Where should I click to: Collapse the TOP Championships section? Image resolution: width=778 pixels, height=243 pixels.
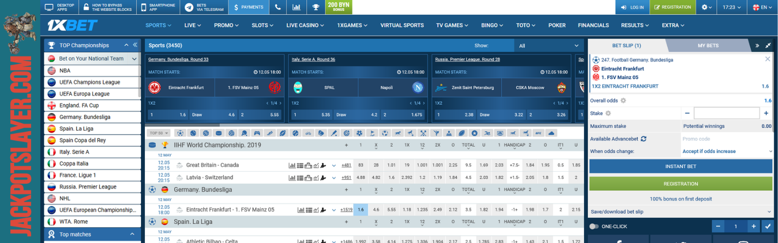(x=126, y=45)
